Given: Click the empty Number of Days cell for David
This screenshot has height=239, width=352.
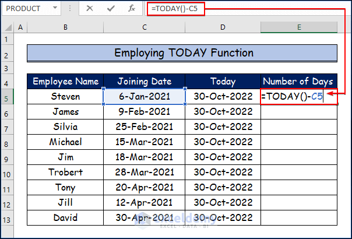Looking at the screenshot, I should 299,218.
